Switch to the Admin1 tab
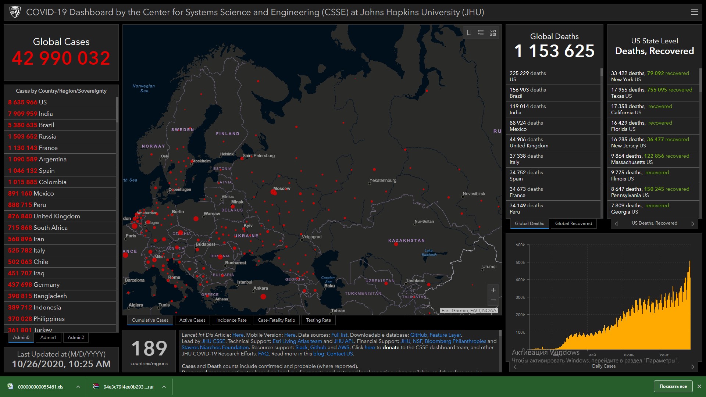This screenshot has height=397, width=706. coord(48,337)
